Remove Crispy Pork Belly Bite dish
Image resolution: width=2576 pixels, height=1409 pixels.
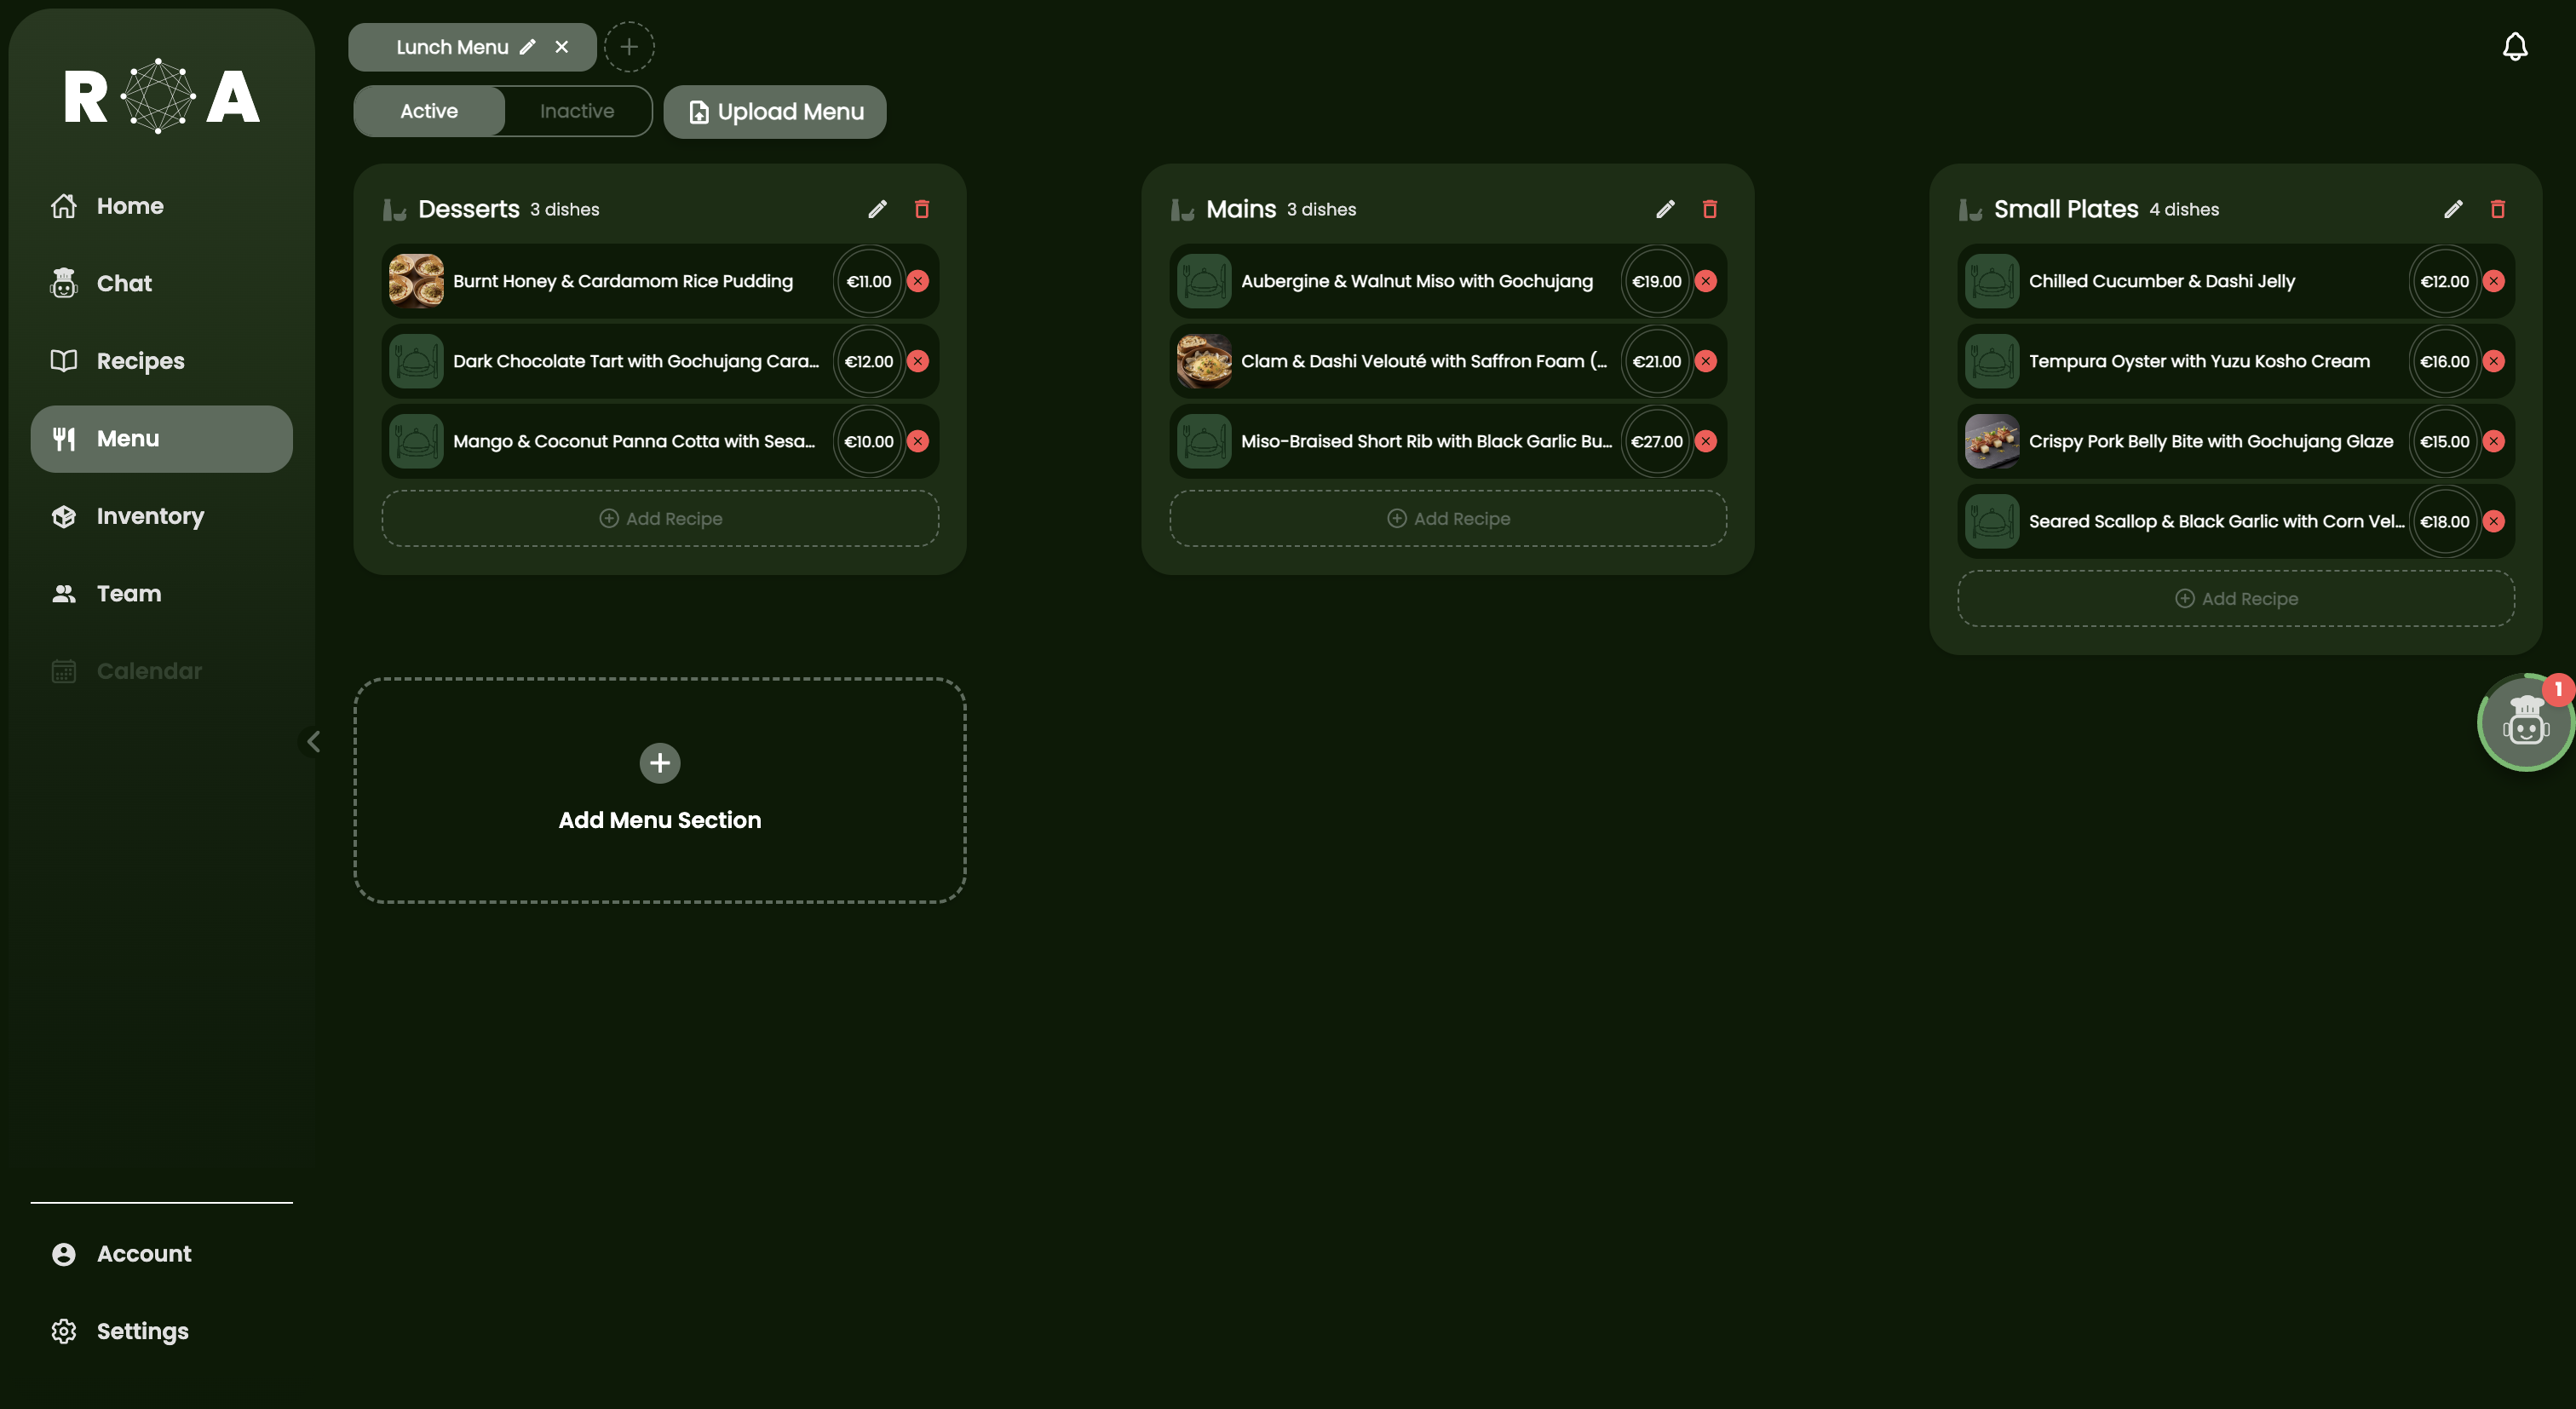click(2494, 441)
